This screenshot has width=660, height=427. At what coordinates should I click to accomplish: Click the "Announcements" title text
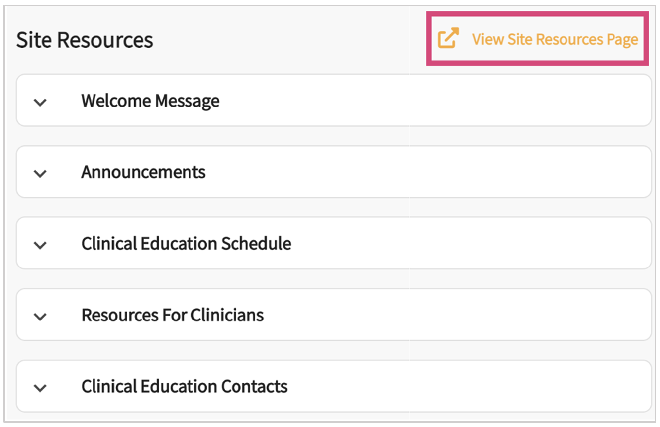[143, 172]
